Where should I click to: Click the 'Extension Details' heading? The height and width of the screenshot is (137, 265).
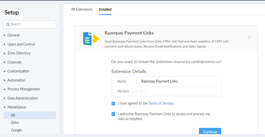129,71
